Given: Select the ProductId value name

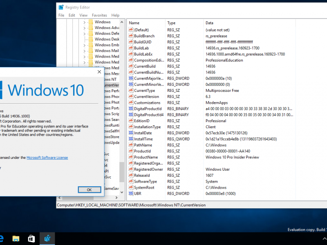Looking at the screenshot, I should (142, 151).
